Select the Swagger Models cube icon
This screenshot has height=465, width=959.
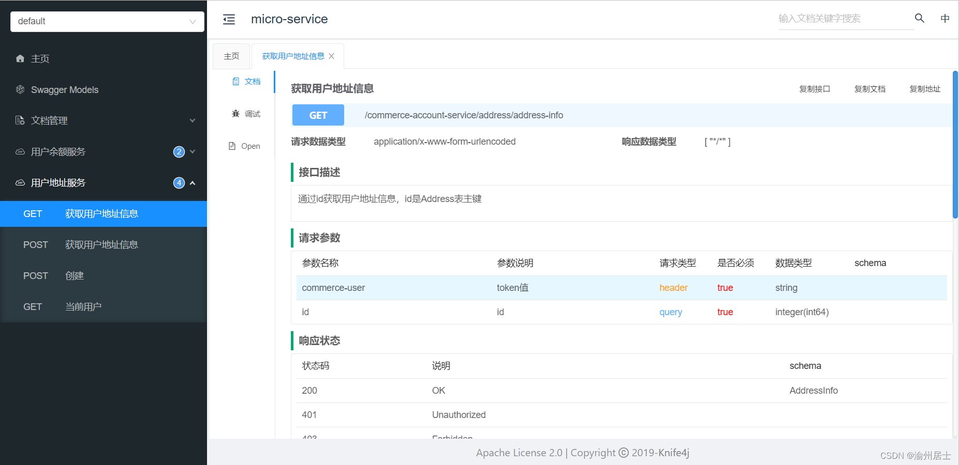point(20,89)
